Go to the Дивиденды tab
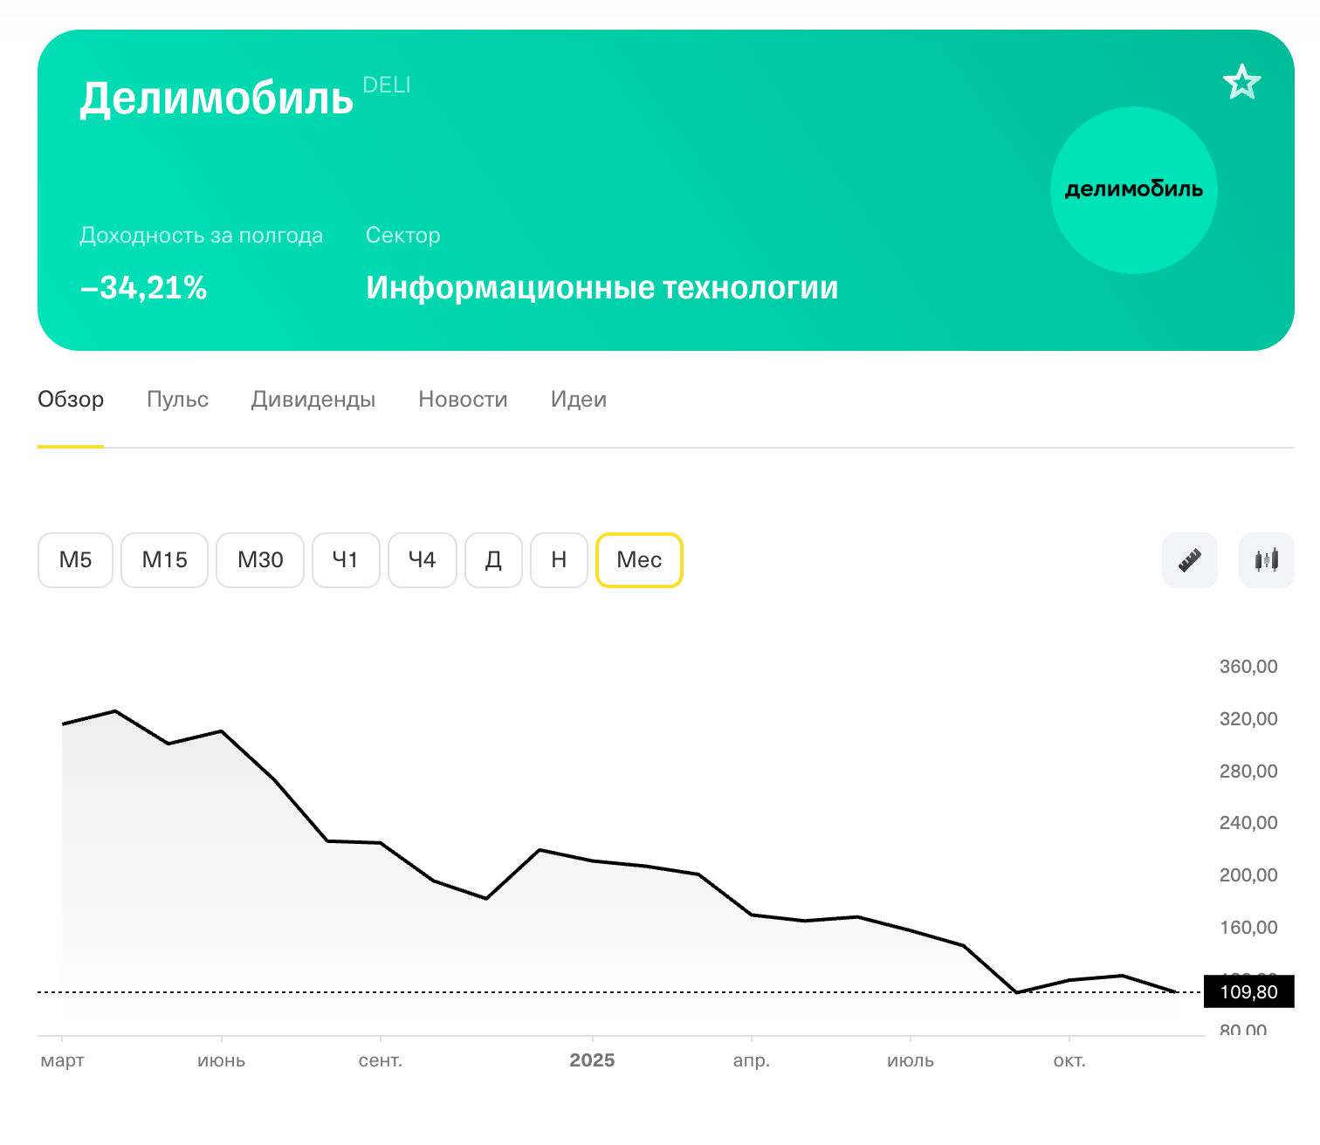1320x1145 pixels. click(313, 400)
